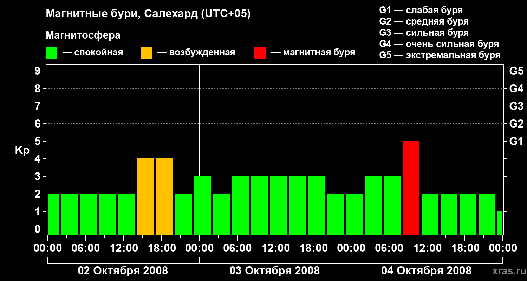Click the '— спокойная' legend label
The height and width of the screenshot is (281, 527).
[x=93, y=53]
